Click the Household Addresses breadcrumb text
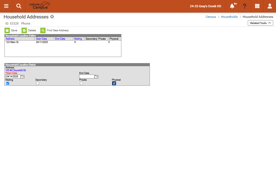 tap(258, 17)
